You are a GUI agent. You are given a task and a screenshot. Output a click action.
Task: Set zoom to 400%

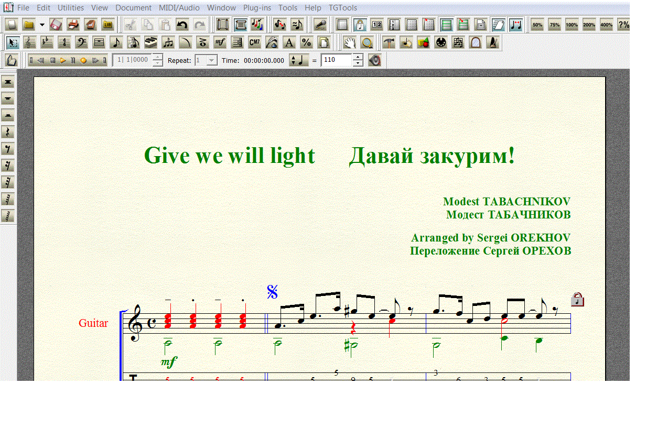tap(607, 25)
